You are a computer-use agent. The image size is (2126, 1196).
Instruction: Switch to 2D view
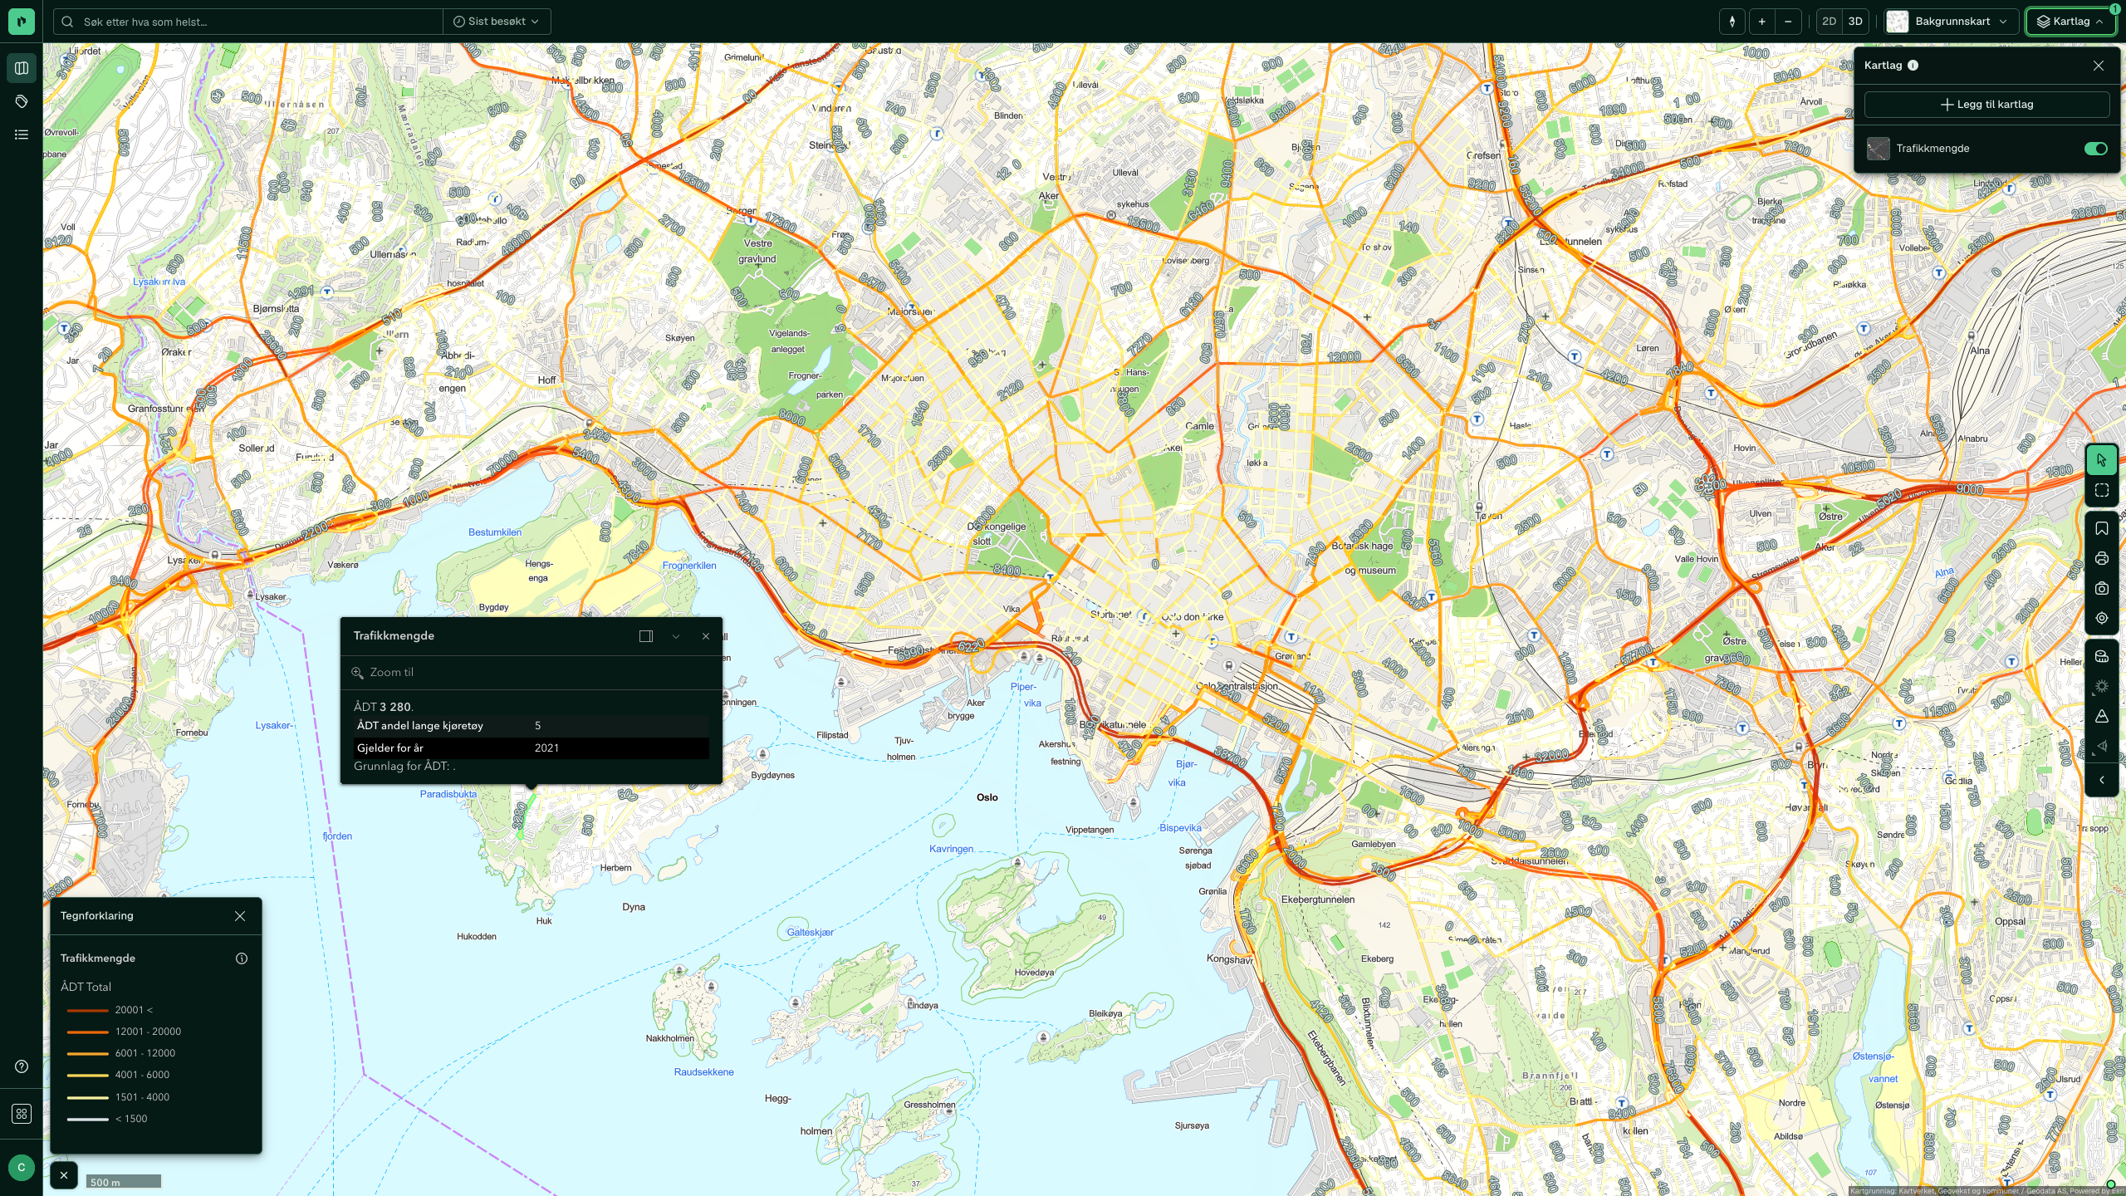point(1829,22)
